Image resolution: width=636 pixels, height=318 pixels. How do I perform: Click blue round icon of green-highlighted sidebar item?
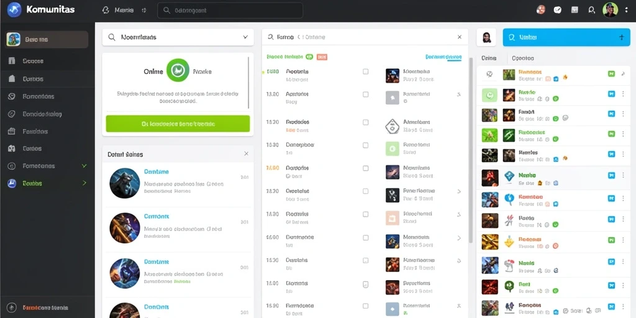pos(12,183)
